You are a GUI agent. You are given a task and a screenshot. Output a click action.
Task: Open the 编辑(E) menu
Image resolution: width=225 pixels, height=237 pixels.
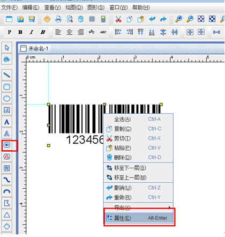(31, 8)
